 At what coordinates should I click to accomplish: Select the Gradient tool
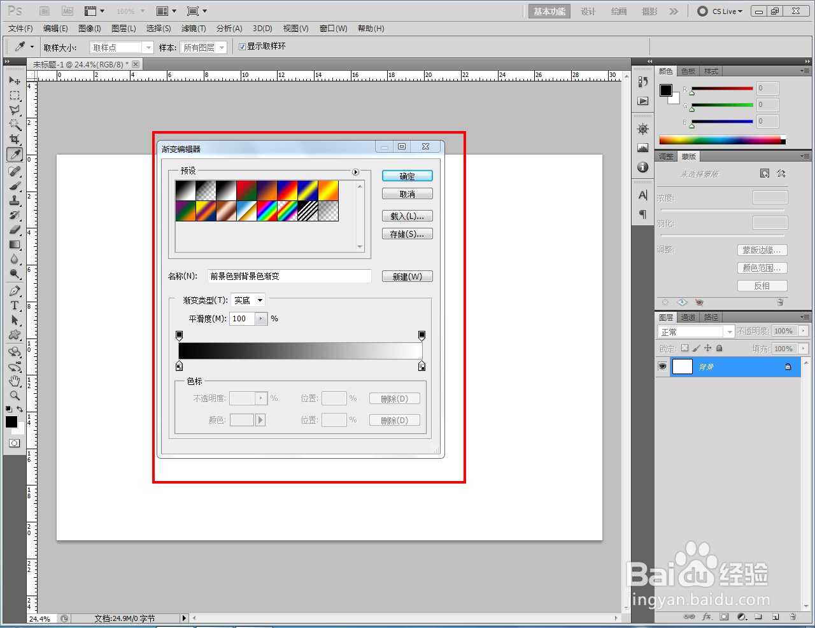15,245
